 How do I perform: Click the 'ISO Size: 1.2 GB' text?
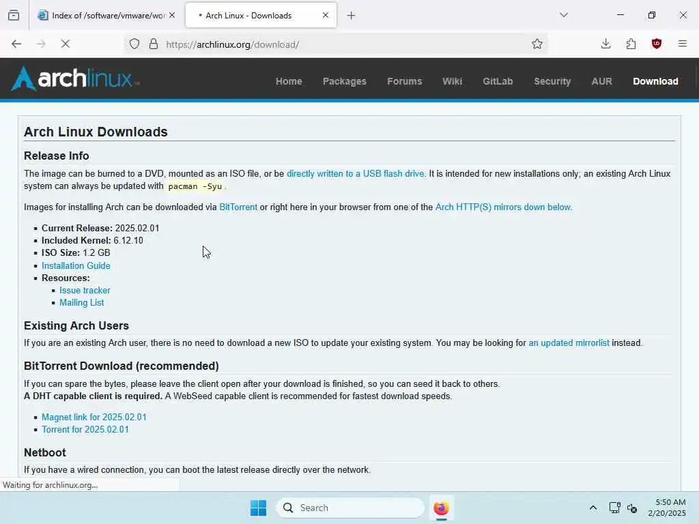point(76,252)
